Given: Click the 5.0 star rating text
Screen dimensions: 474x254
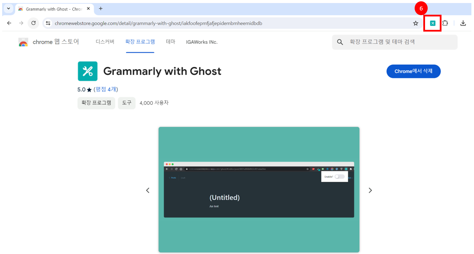Looking at the screenshot, I should tap(84, 90).
